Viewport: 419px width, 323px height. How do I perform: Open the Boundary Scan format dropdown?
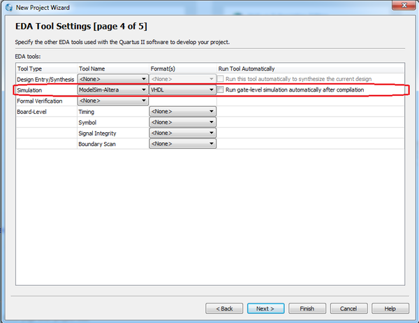point(182,143)
